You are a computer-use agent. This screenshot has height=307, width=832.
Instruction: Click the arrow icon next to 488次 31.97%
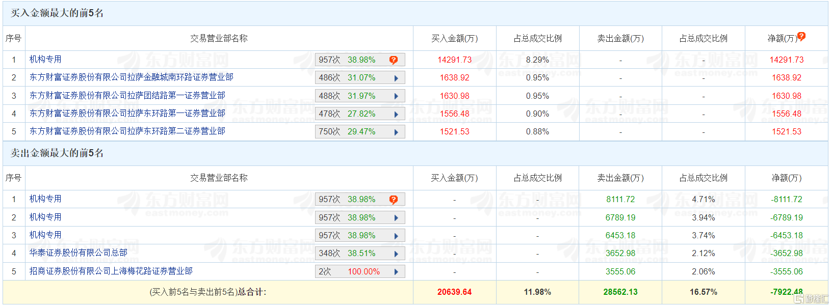click(x=396, y=96)
